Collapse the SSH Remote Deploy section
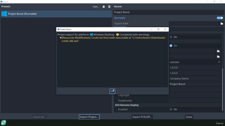 [x=127, y=105]
